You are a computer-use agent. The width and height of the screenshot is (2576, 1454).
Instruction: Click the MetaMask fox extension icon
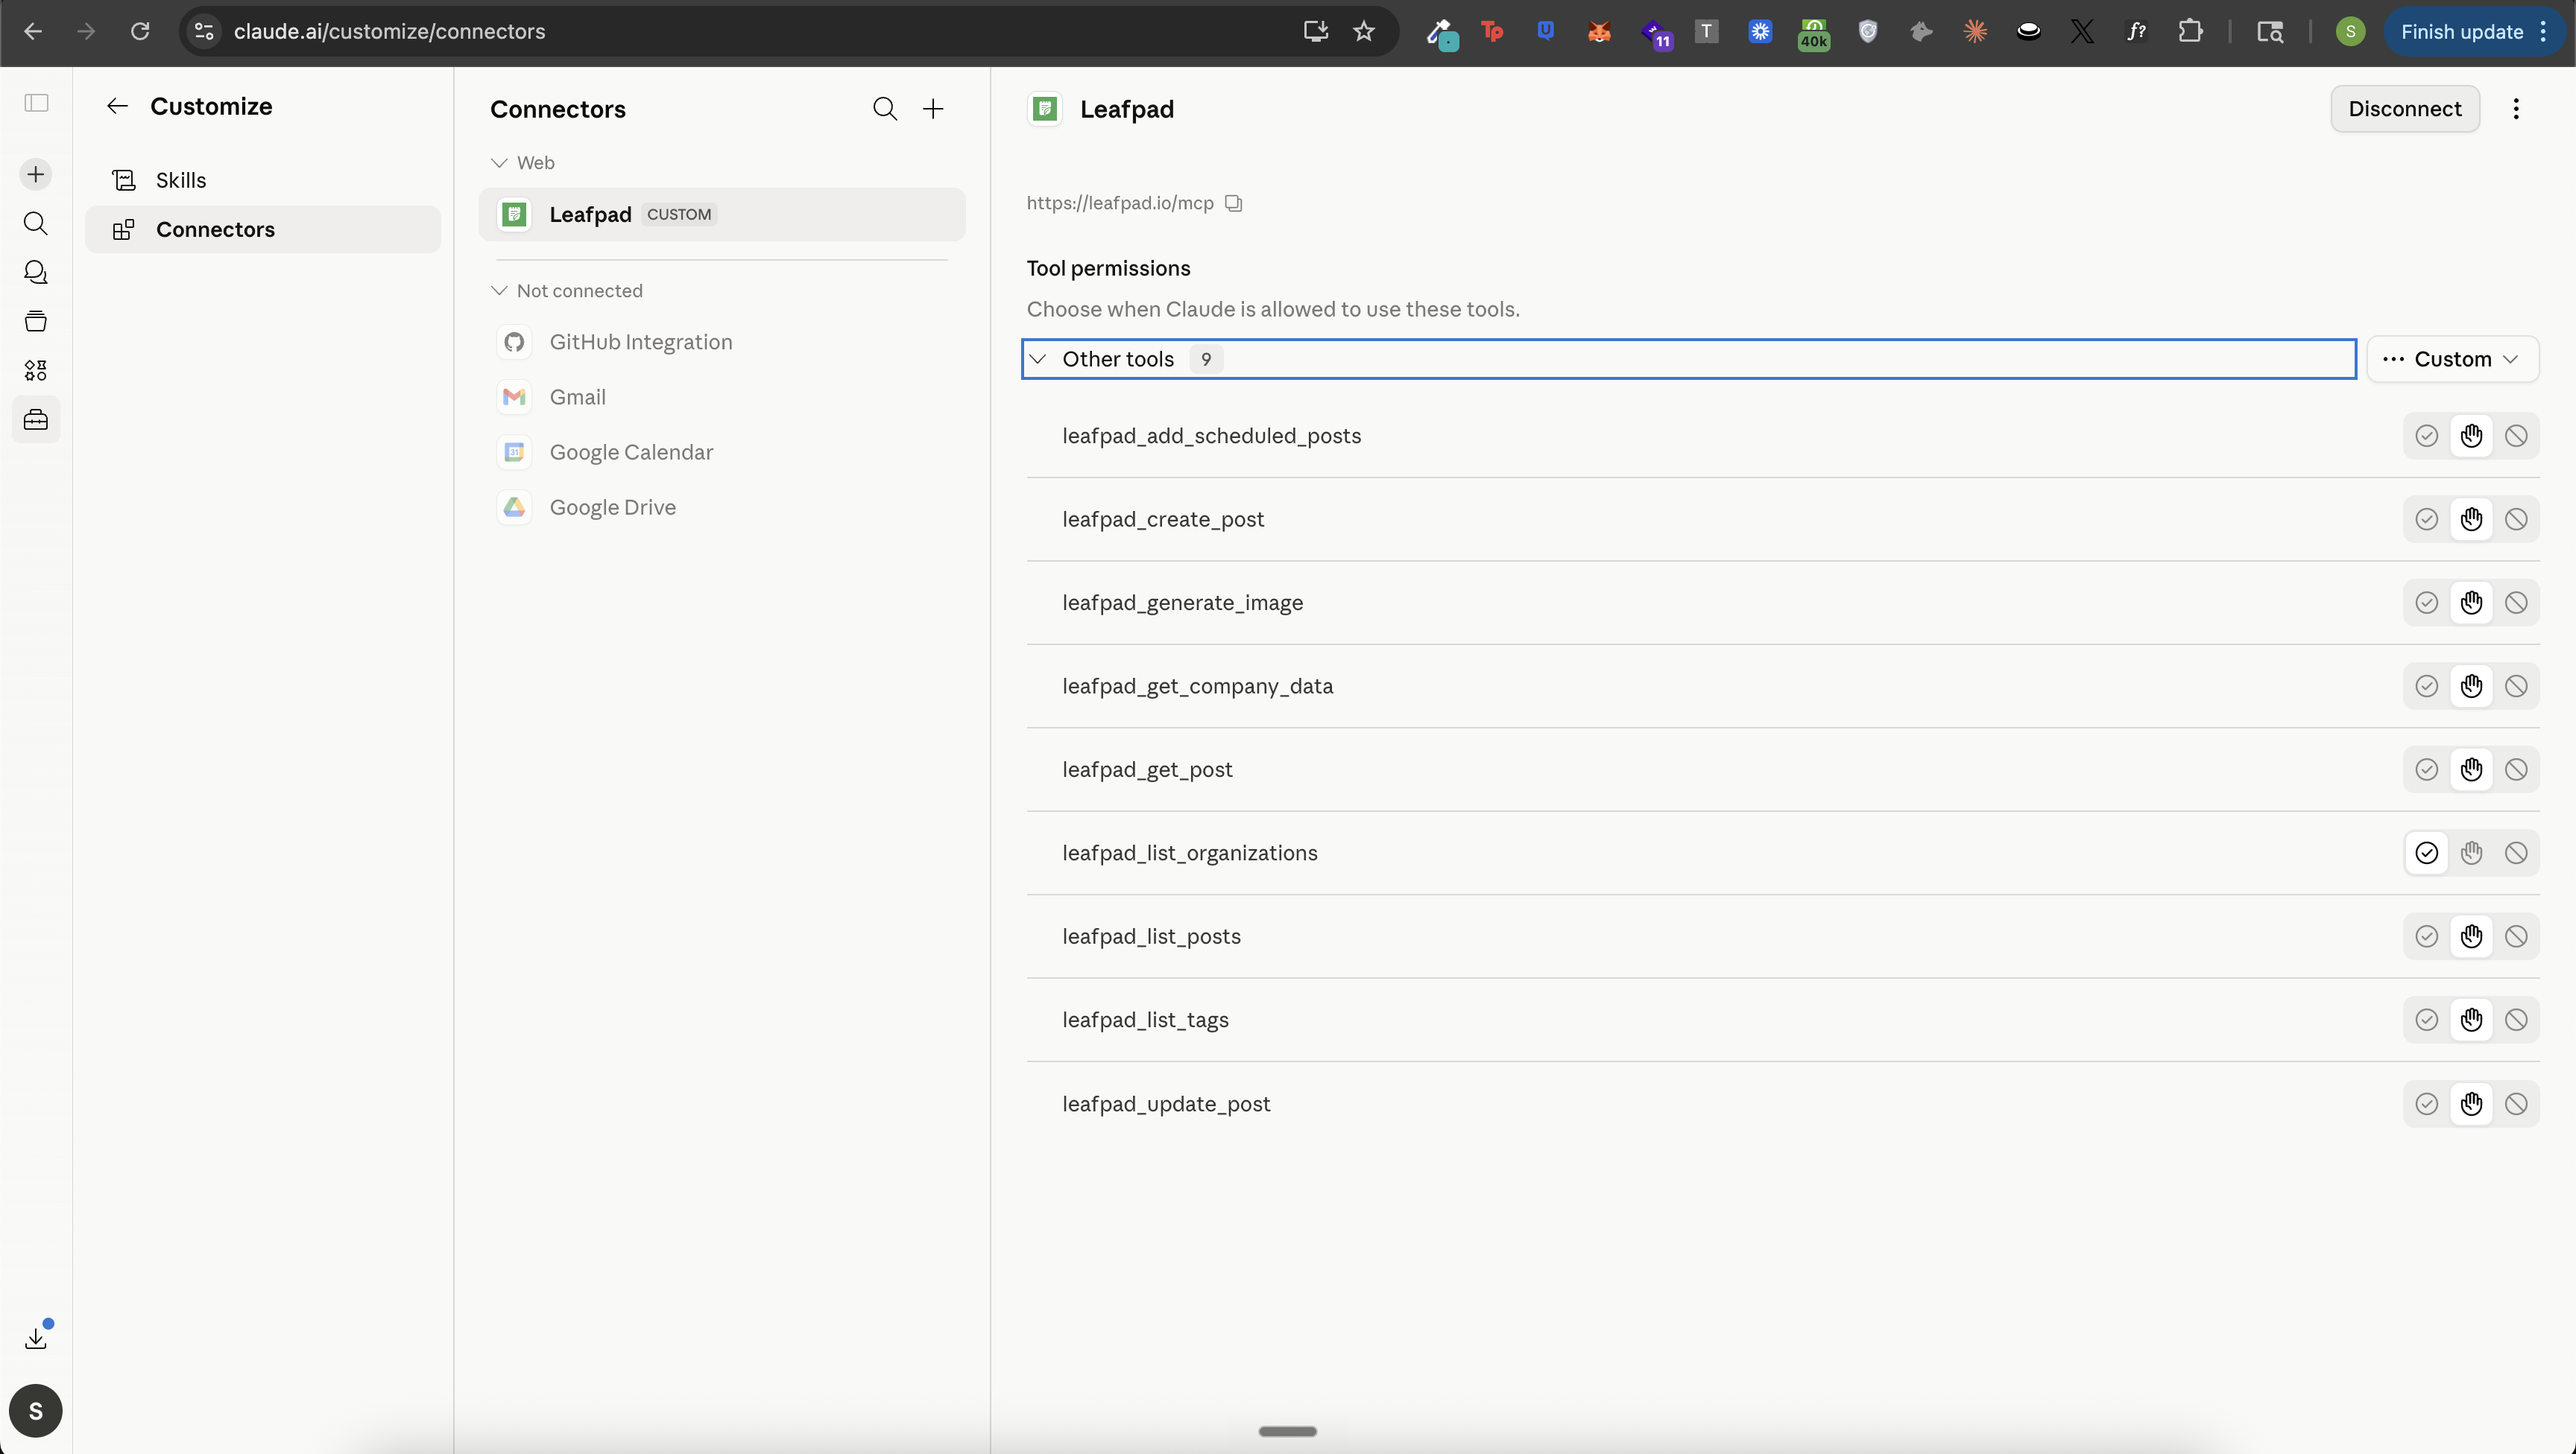click(1599, 31)
